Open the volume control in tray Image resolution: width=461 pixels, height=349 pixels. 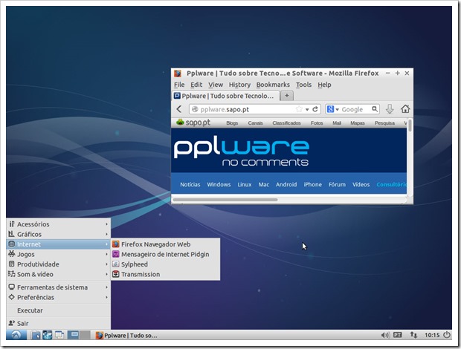pos(385,335)
